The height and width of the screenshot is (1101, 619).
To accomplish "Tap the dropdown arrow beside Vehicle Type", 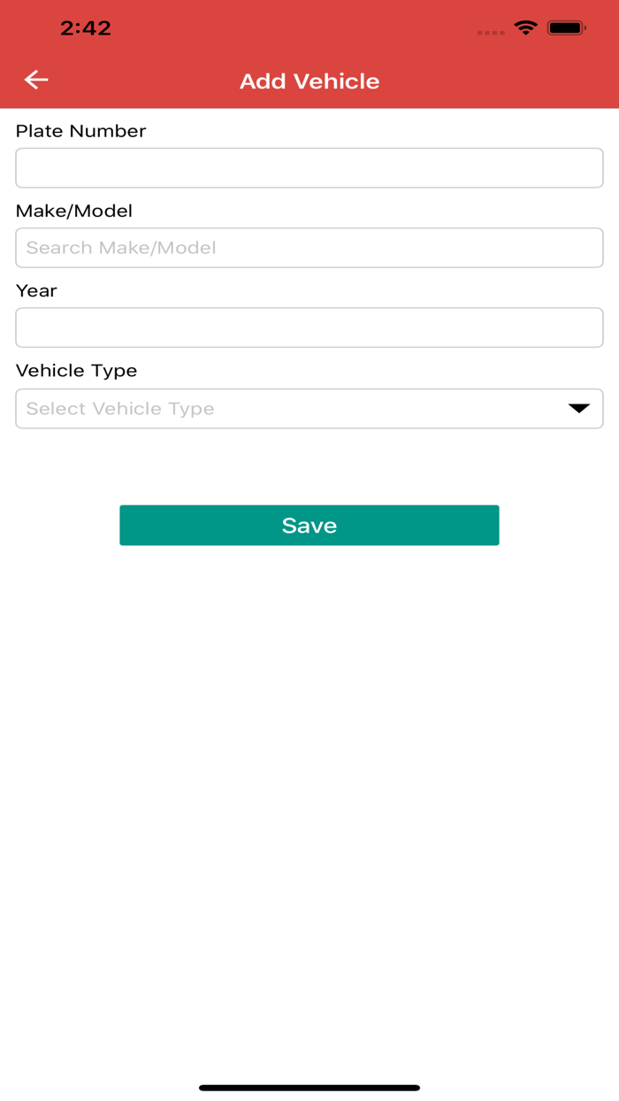I will pos(578,408).
